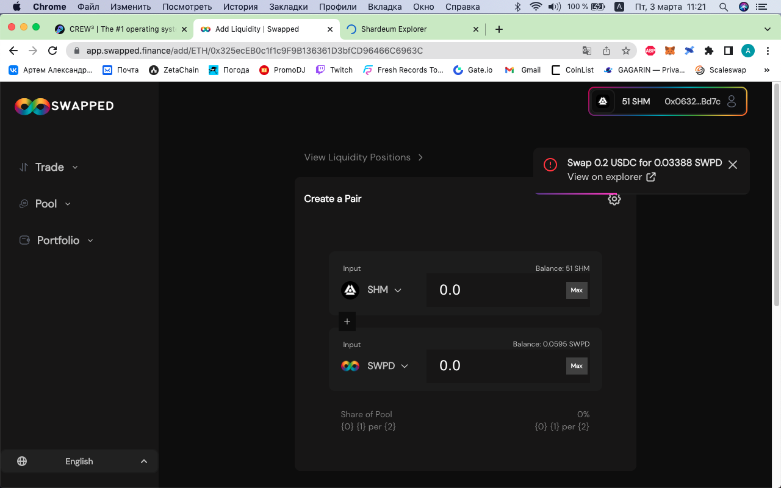781x488 pixels.
Task: Toggle the Chrome side panel icon
Action: [729, 51]
